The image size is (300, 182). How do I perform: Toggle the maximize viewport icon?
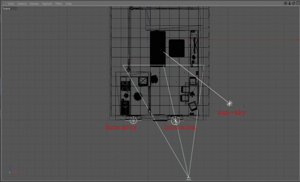tap(298, 3)
